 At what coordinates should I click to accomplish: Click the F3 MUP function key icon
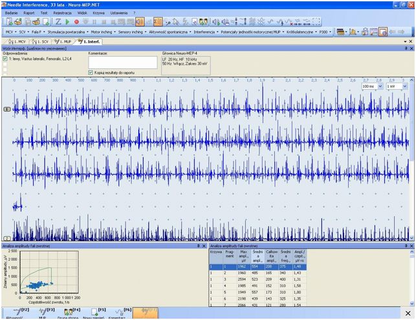[x=42, y=312]
